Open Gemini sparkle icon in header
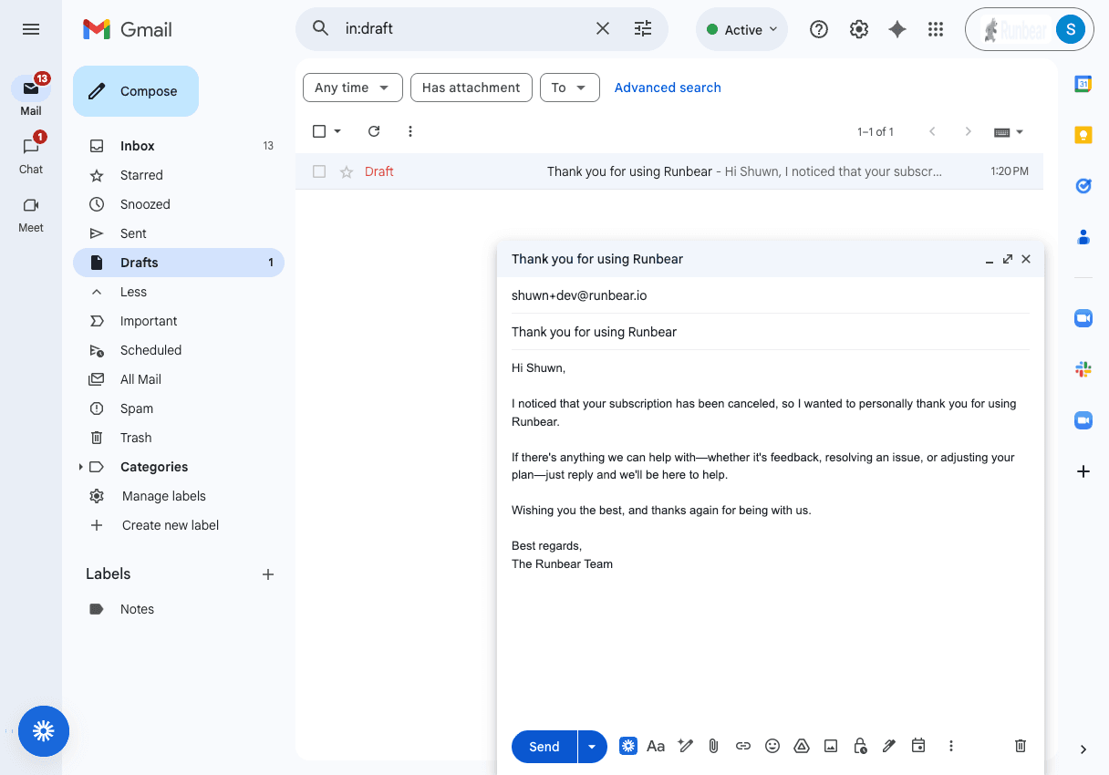 (897, 29)
